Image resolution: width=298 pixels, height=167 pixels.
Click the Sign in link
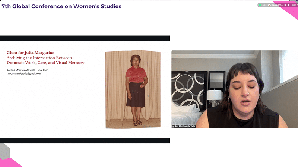pyautogui.click(x=295, y=5)
